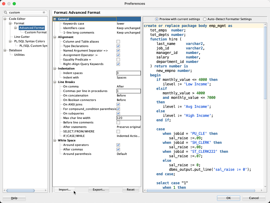Image resolution: width=270 pixels, height=203 pixels.
Task: Click the preview pane scroll-left arrow
Action: point(145,190)
